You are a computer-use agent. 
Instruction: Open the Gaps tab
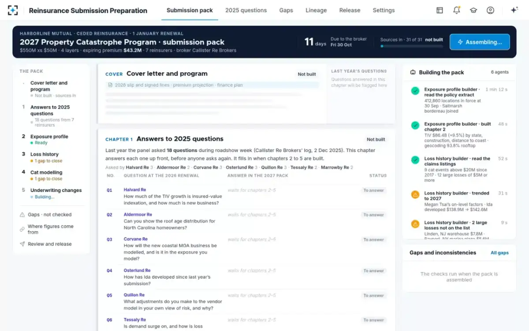click(286, 10)
